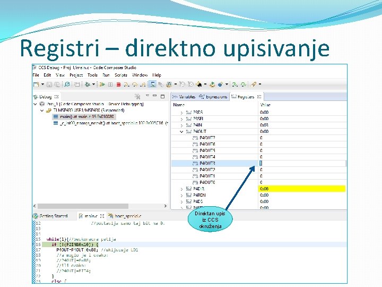Click the dark chip icon before the download icon
382x287 pixels.
pos(199,85)
